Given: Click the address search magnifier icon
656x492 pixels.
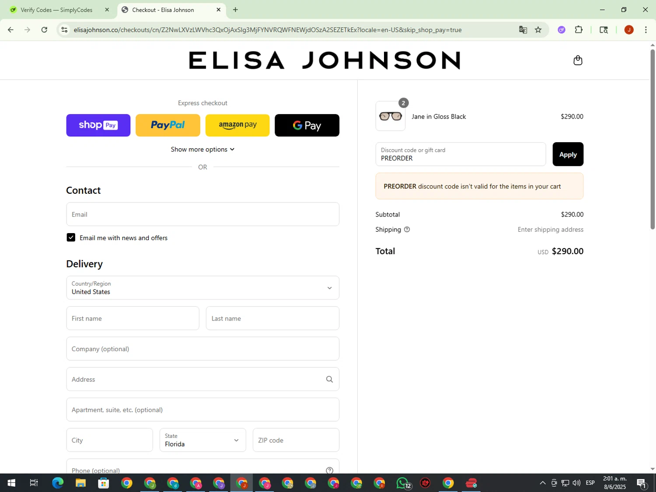Looking at the screenshot, I should pos(329,379).
